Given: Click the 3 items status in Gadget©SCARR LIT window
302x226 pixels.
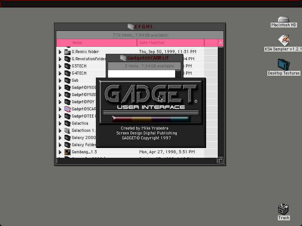Looking at the screenshot, I should pyautogui.click(x=149, y=66).
